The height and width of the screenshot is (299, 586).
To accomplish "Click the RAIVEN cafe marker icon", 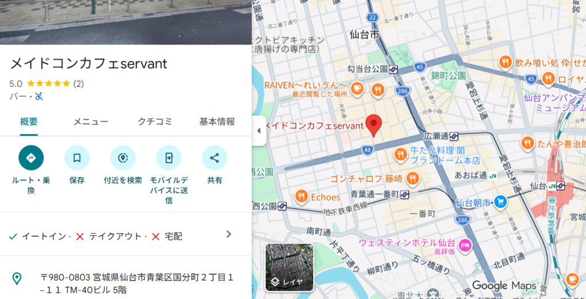I will point(358,88).
